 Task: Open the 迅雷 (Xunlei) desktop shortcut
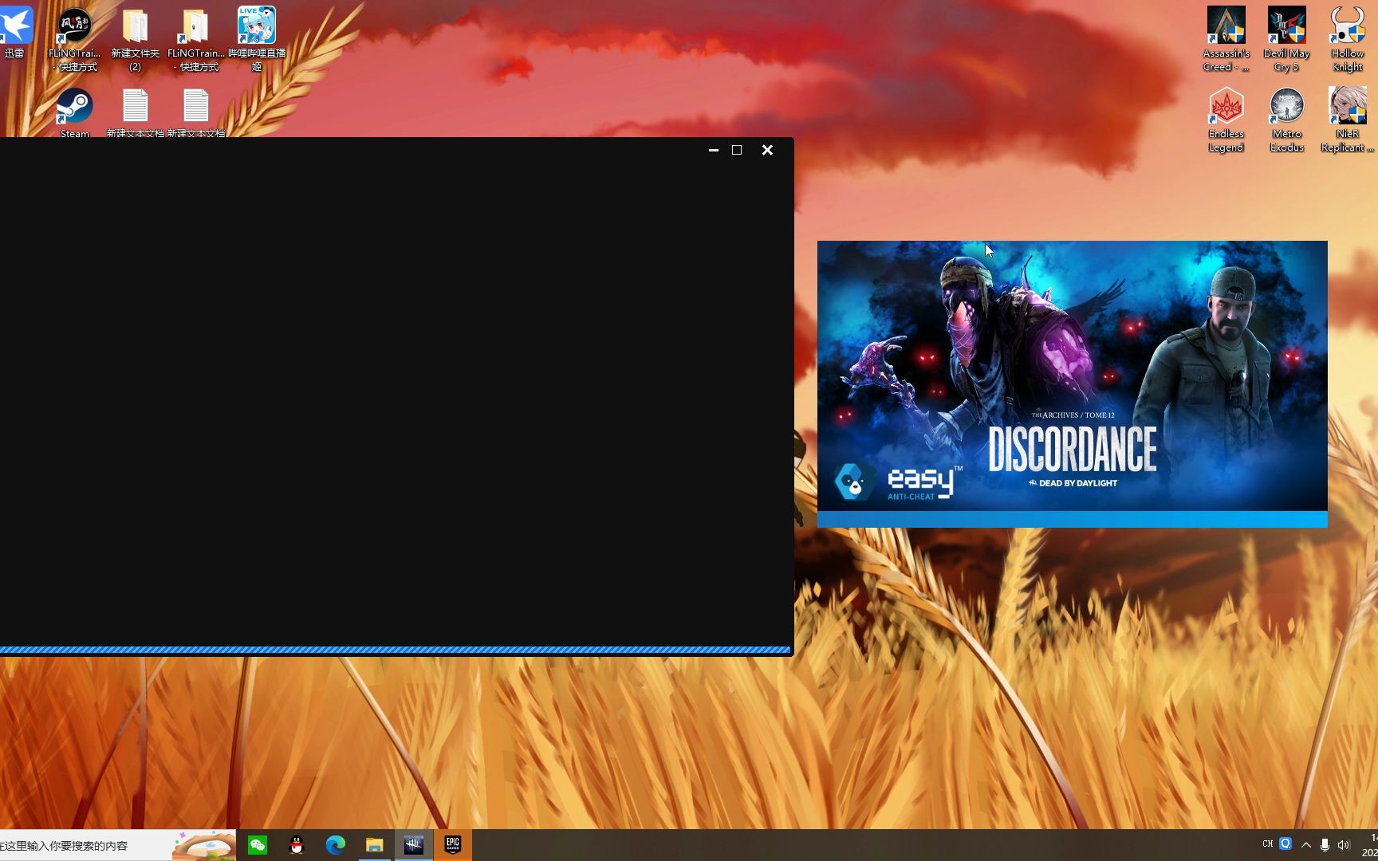coord(14,33)
